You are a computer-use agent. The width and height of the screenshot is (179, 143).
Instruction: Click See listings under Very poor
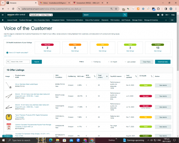[47, 51]
